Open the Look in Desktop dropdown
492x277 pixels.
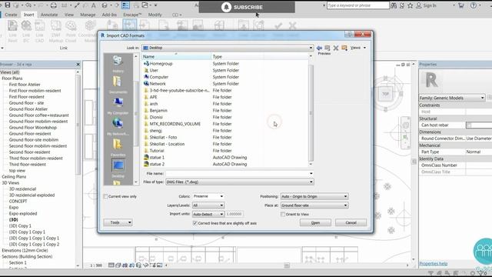(x=228, y=48)
